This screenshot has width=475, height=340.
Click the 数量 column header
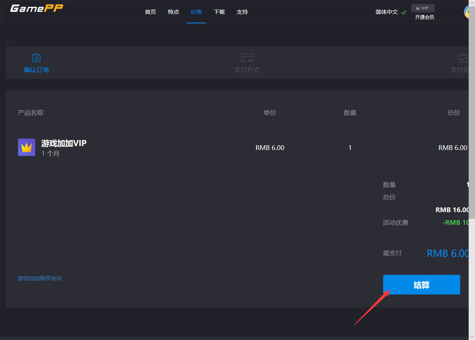(350, 113)
